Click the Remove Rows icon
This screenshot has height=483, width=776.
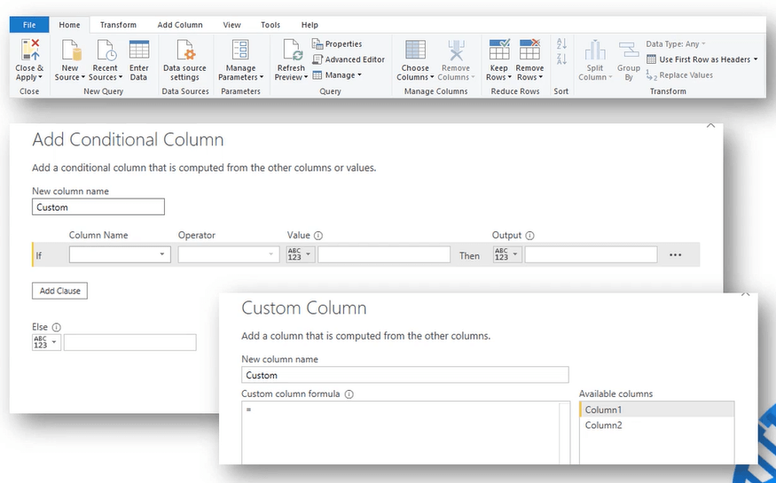pos(529,50)
